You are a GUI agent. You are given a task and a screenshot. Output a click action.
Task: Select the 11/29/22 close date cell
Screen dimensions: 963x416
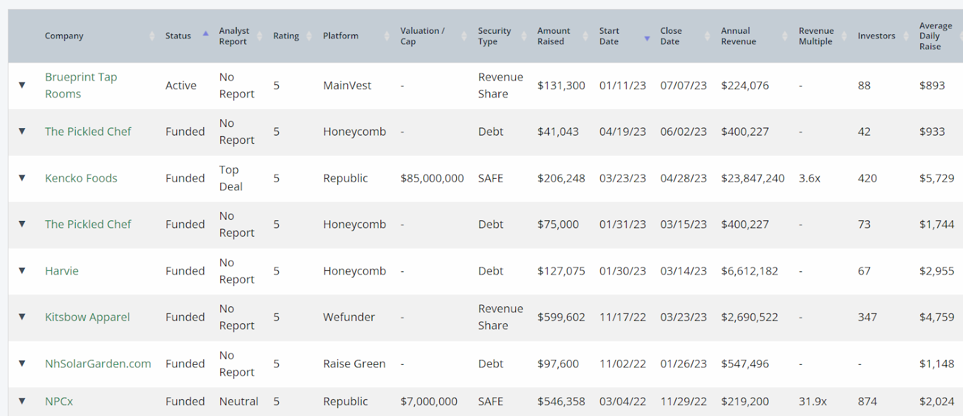pyautogui.click(x=684, y=402)
